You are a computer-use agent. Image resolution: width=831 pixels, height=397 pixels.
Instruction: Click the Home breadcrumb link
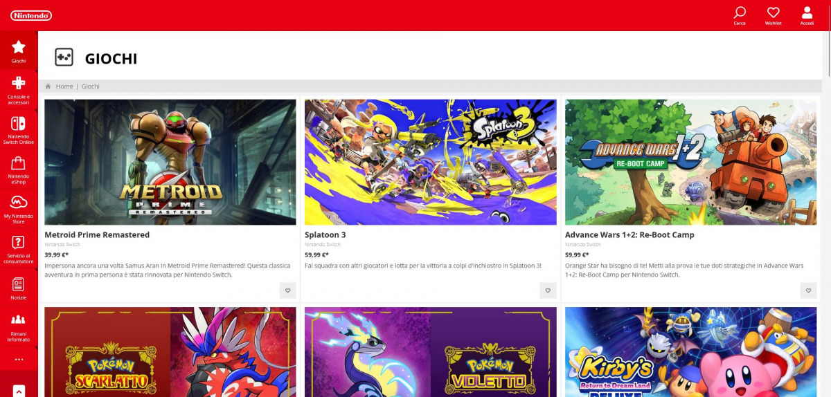click(64, 86)
